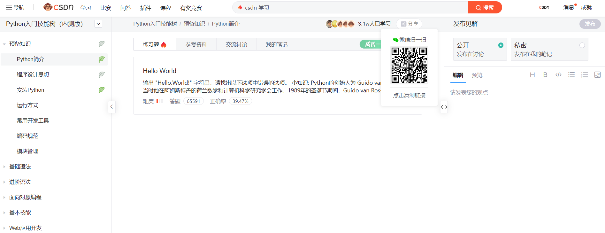
Task: Open the Hello World exercise title
Action: (x=159, y=71)
